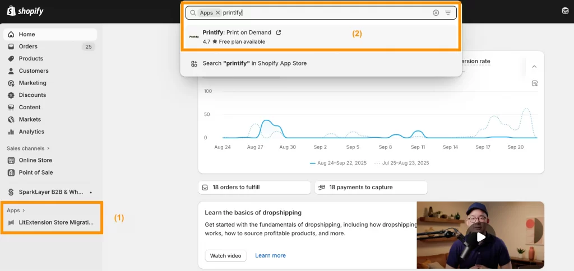Open the Customers section
The height and width of the screenshot is (271, 574).
tap(50, 71)
